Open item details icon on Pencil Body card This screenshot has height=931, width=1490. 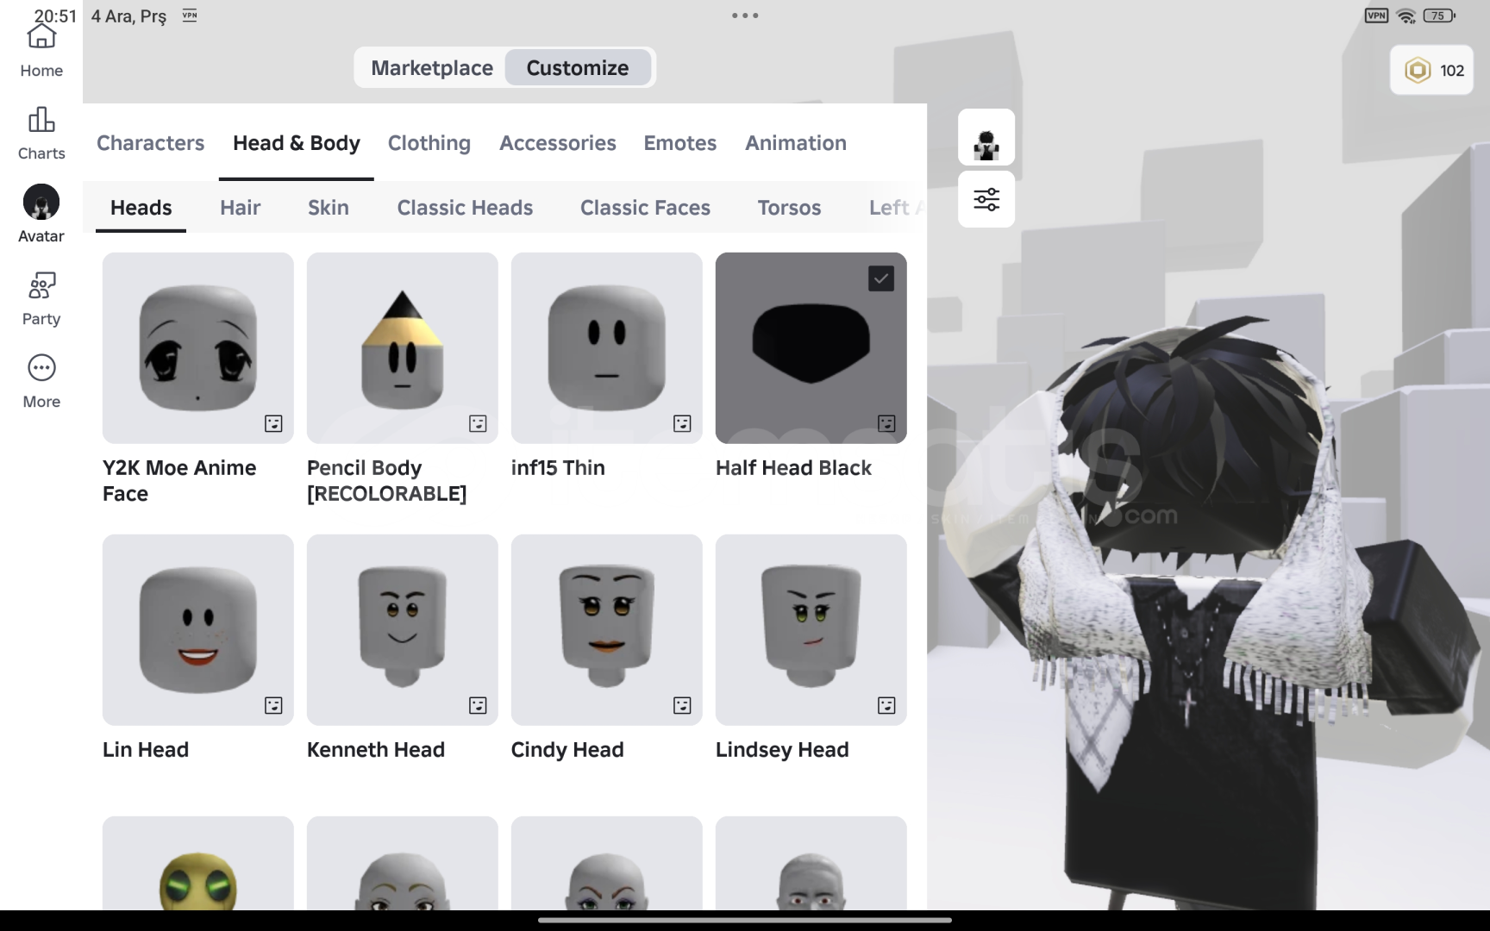[x=478, y=423]
